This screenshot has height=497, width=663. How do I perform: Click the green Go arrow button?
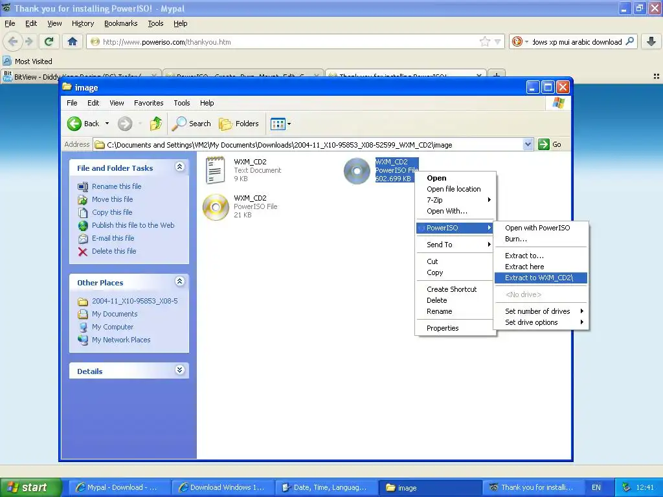point(543,144)
